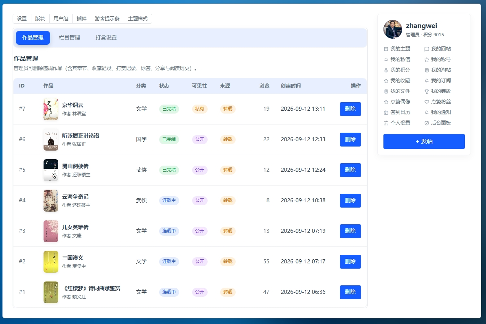486x324 pixels.
Task: Click the 转载 badge for 三国演义
Action: tap(228, 262)
